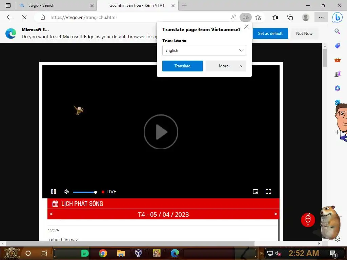
Task: Set Edge as default browser
Action: (x=270, y=34)
